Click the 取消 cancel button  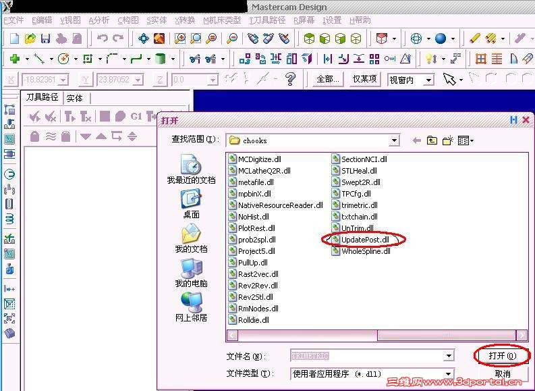[x=503, y=374]
